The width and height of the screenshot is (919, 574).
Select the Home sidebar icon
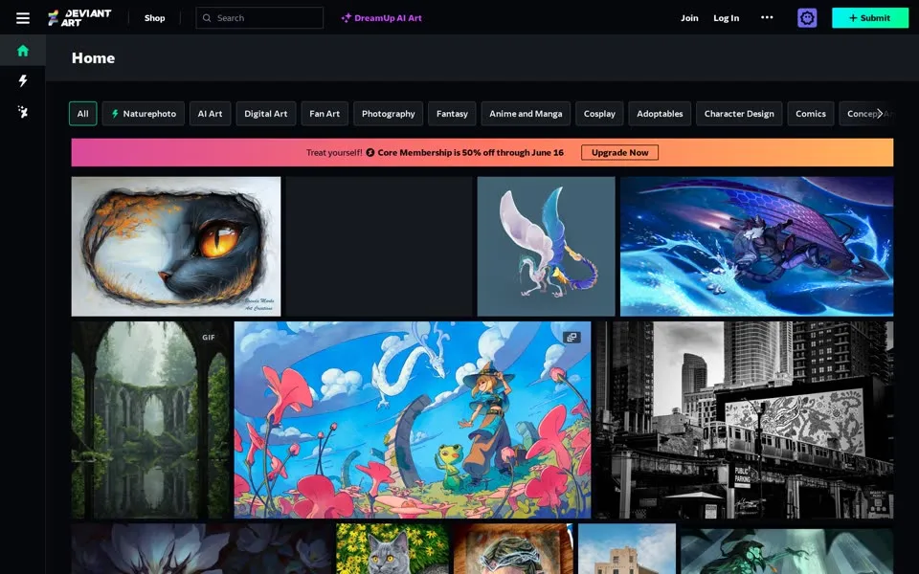click(x=23, y=51)
